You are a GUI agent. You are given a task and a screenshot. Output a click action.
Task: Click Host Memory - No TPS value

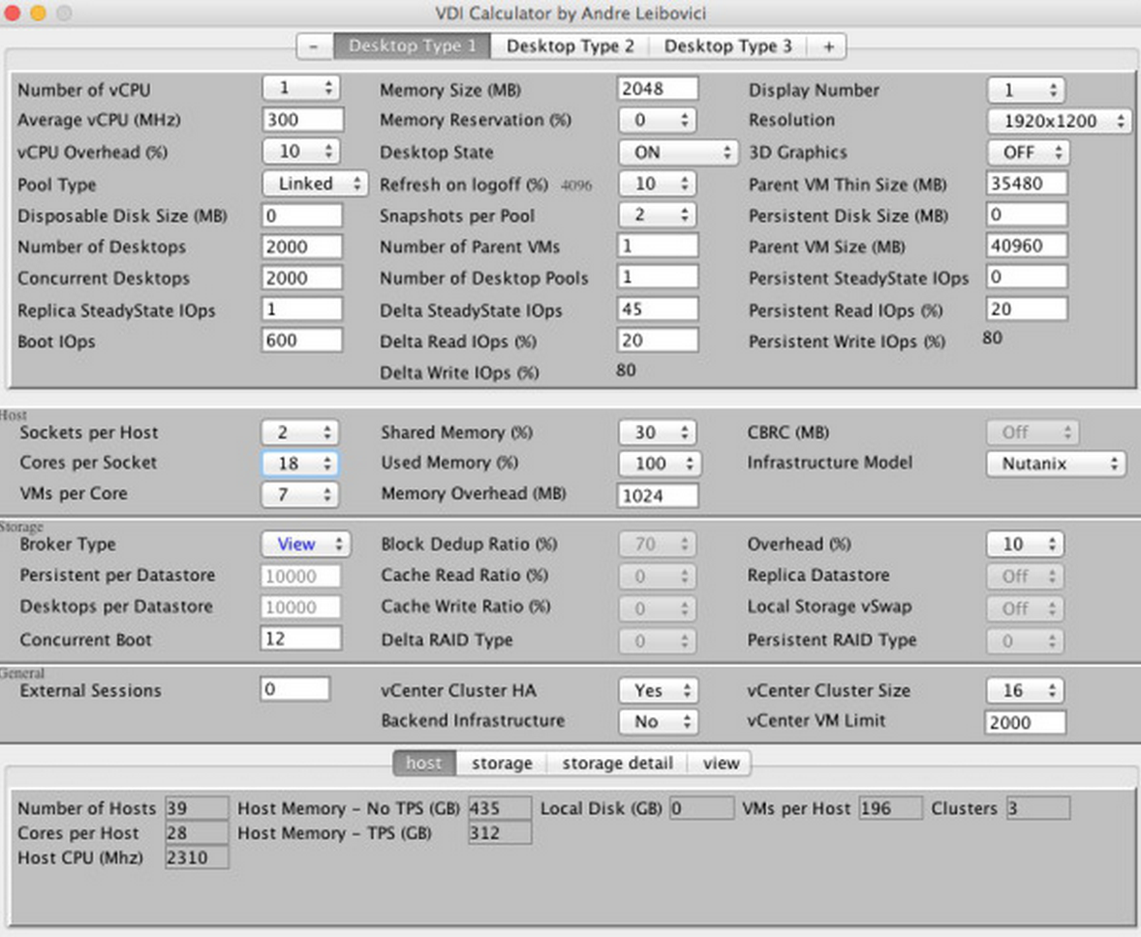(500, 808)
